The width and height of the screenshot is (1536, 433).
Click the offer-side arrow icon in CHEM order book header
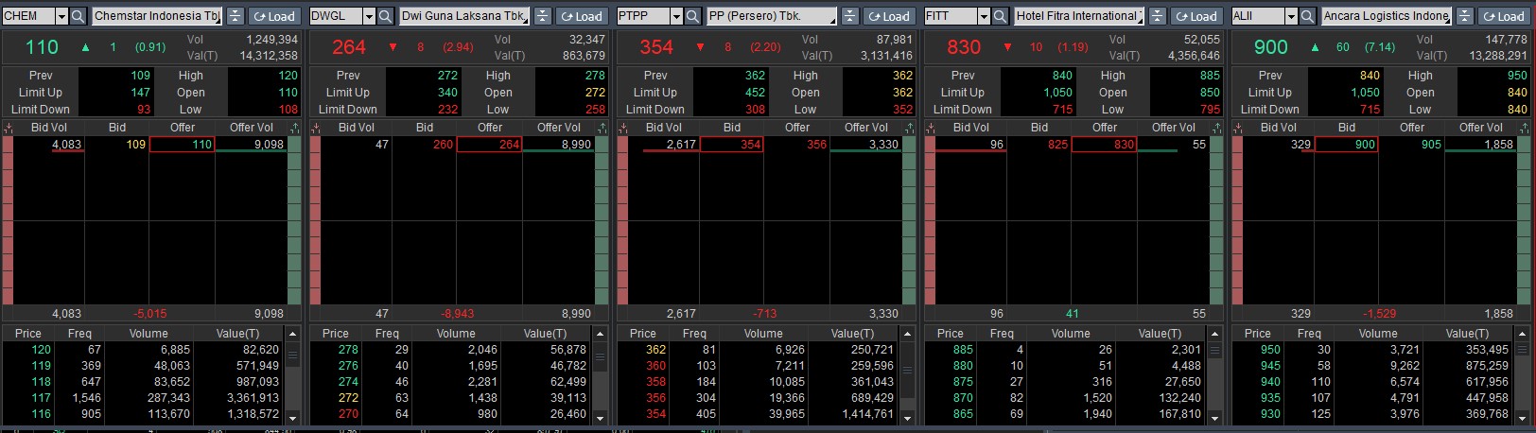294,128
